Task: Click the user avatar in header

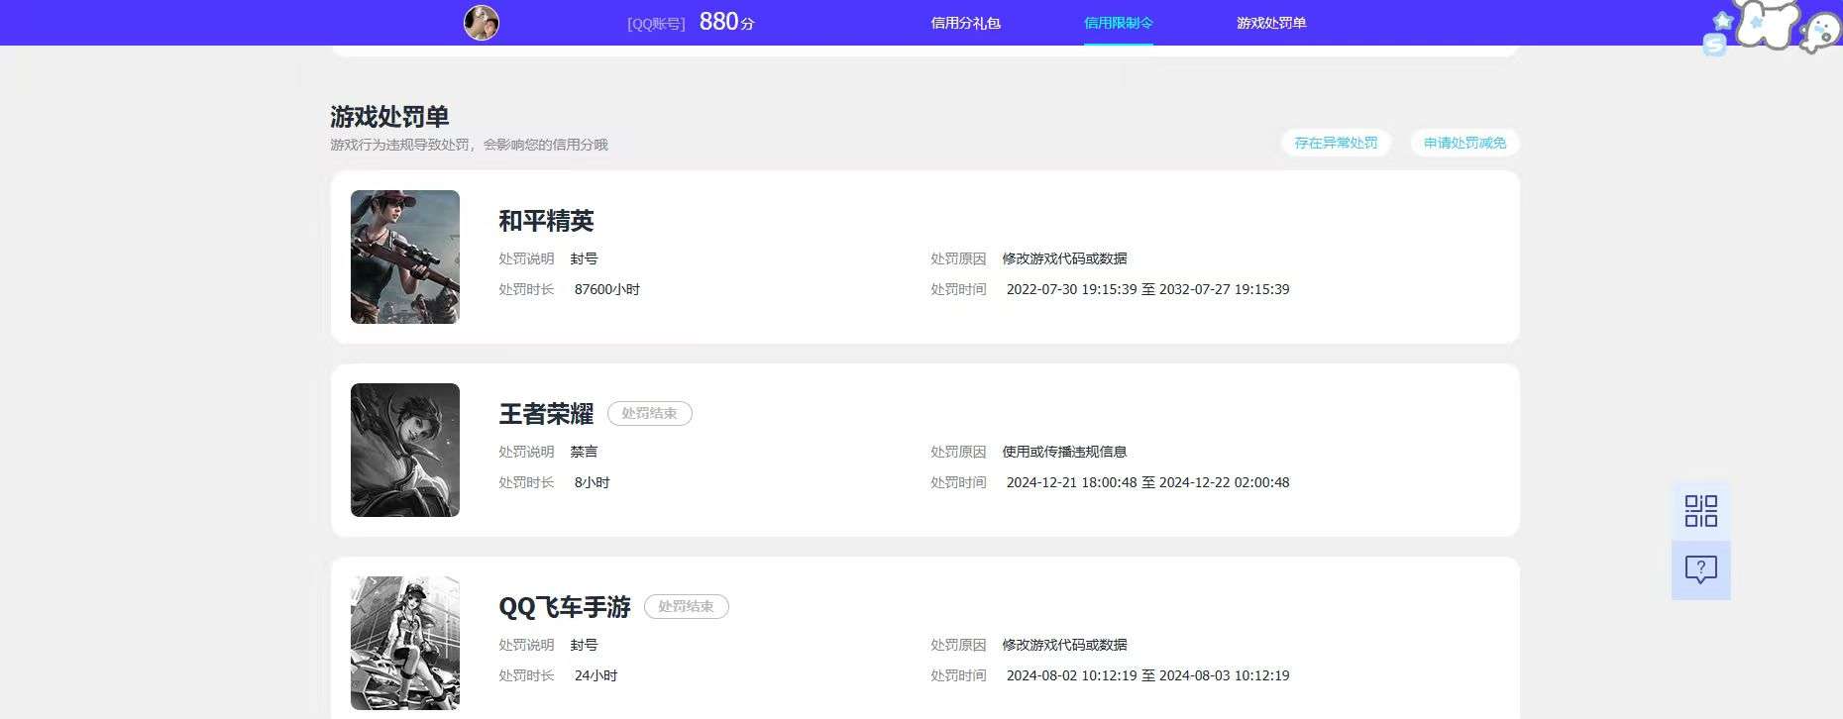Action: (482, 22)
